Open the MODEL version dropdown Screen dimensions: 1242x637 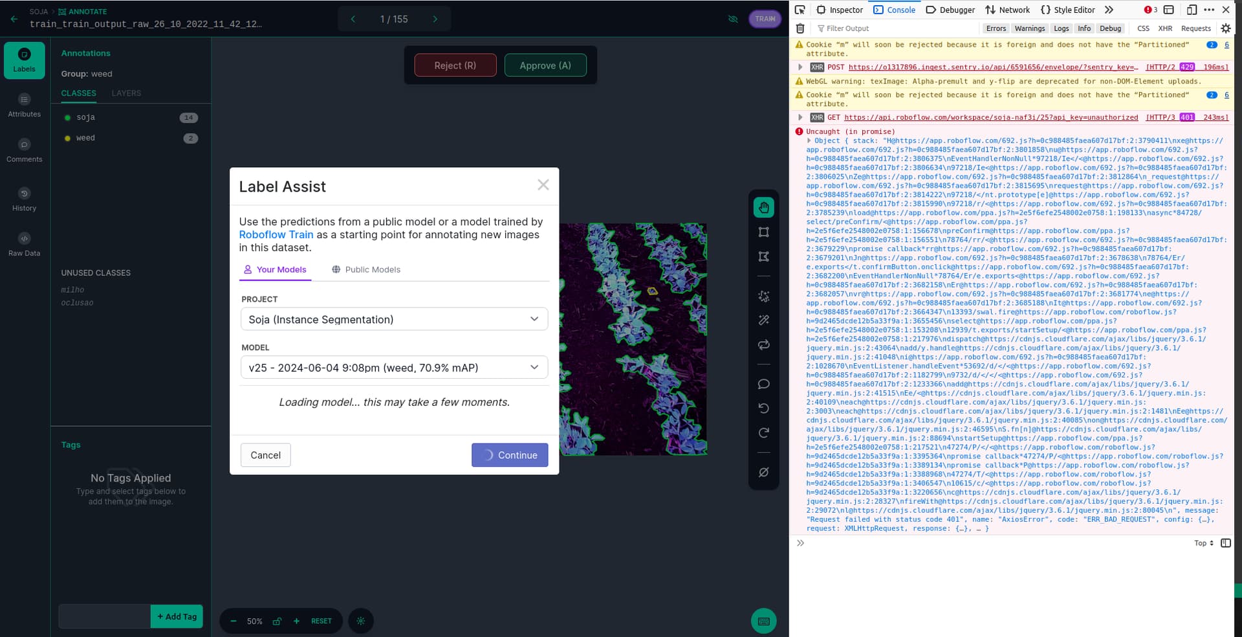tap(394, 368)
